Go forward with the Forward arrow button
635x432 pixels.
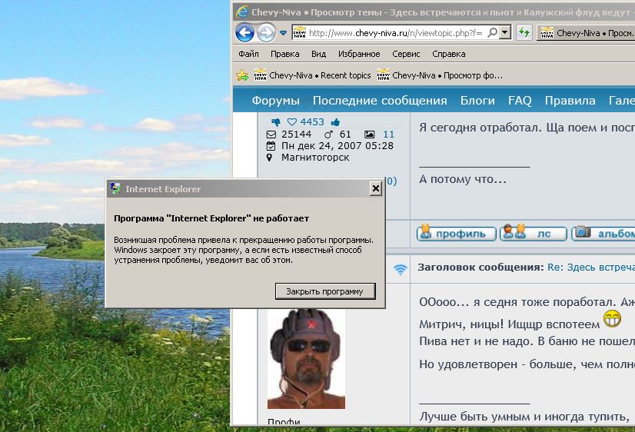[266, 33]
